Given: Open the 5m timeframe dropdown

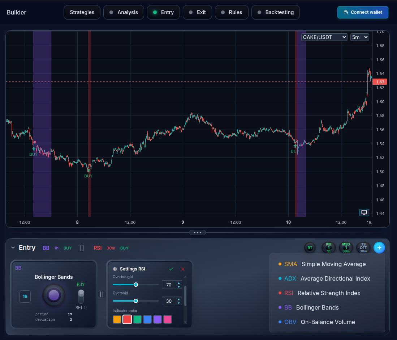Looking at the screenshot, I should click(x=360, y=37).
